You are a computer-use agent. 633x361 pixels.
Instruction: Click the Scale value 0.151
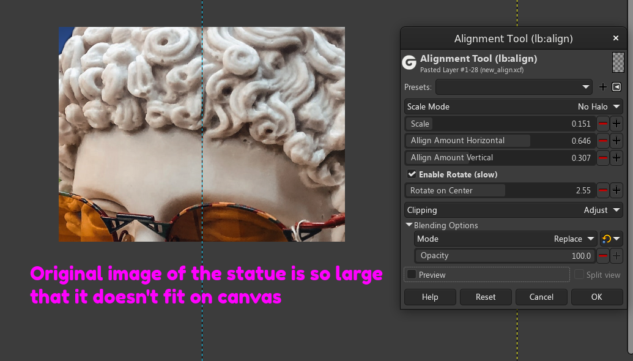[581, 124]
